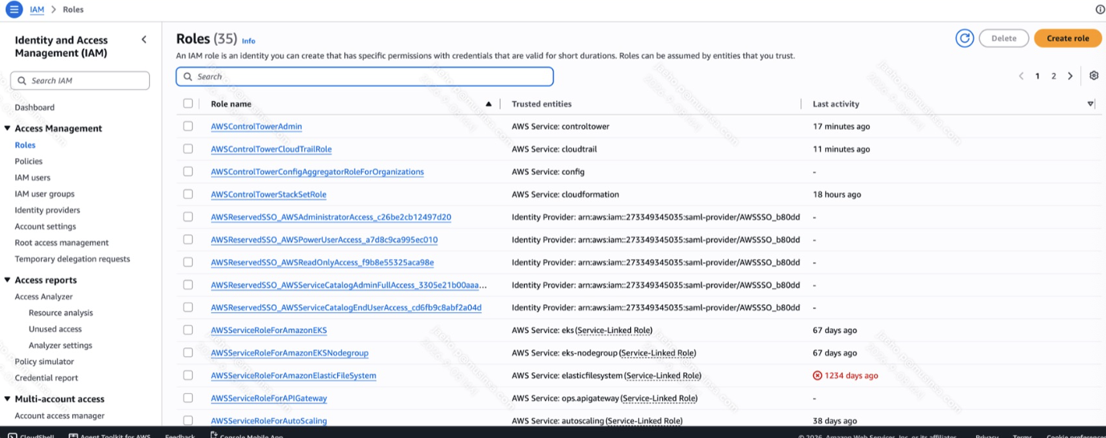Collapse the Access reports section

point(7,280)
